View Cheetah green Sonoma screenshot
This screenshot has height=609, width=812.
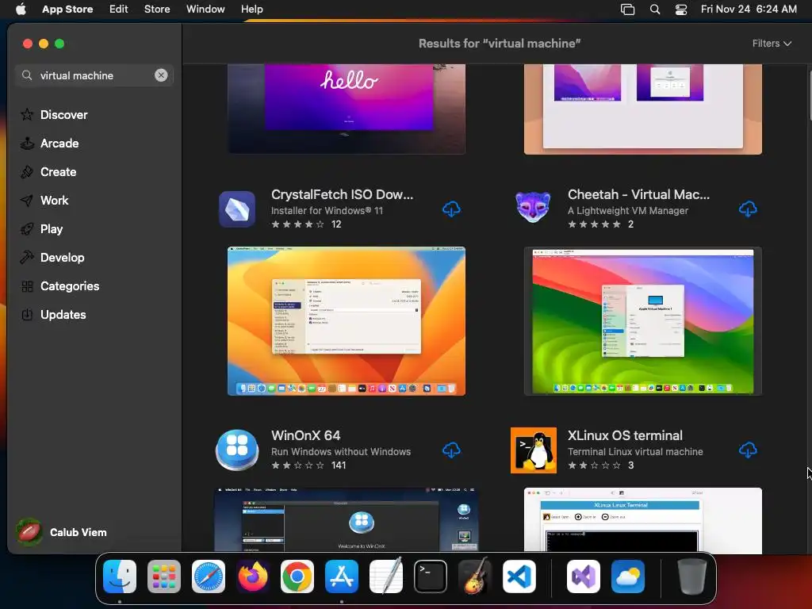(642, 321)
